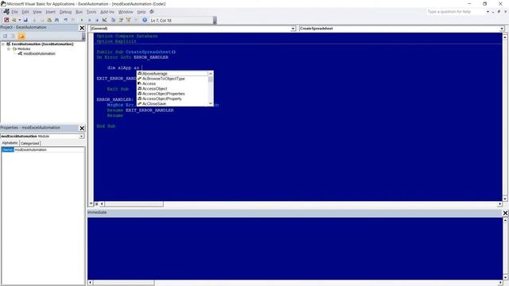Select the ExcelAutomation project root item
509x286 pixels.
coord(42,44)
